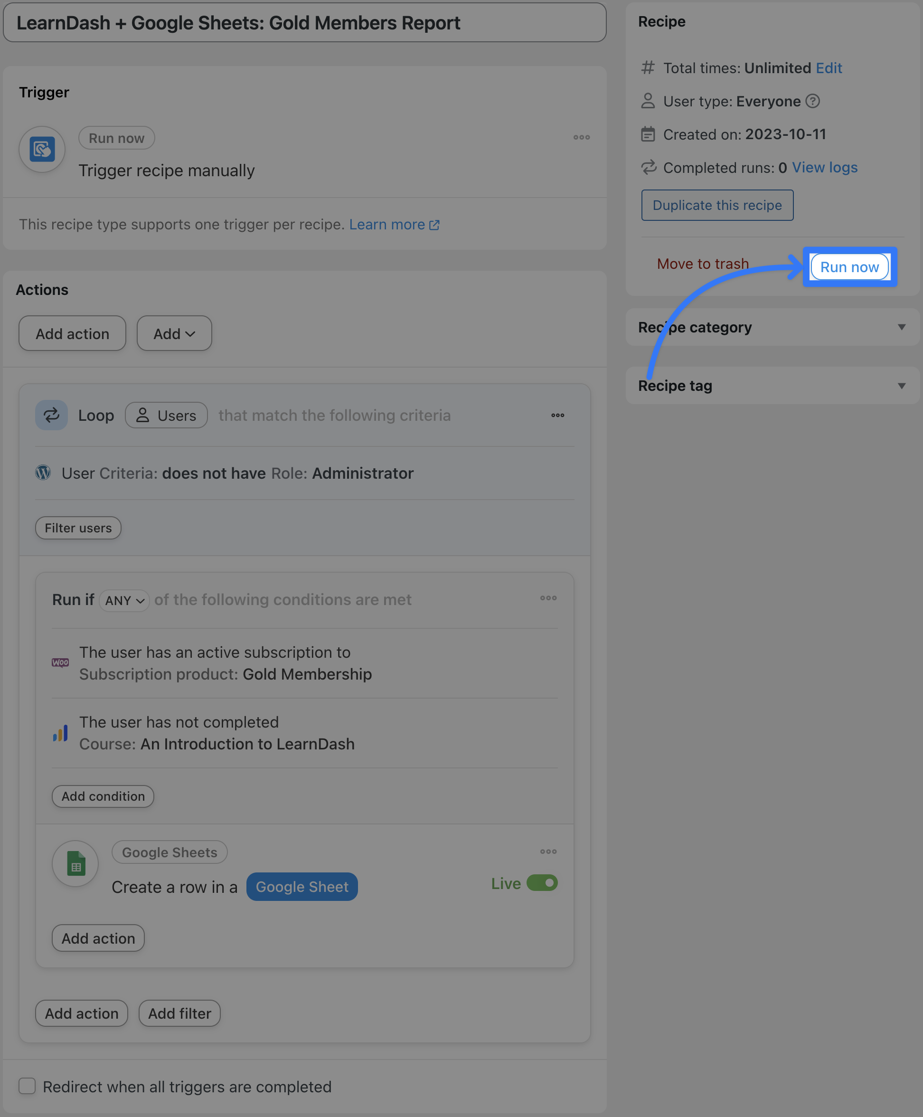Open the ANY conditions dropdown
923x1117 pixels.
pos(124,600)
